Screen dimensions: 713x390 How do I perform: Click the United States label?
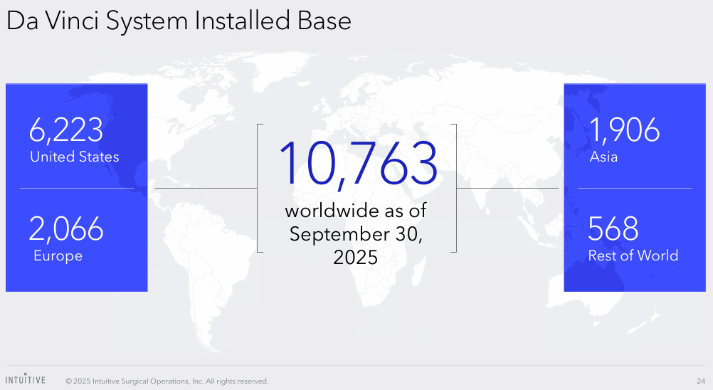tap(75, 157)
